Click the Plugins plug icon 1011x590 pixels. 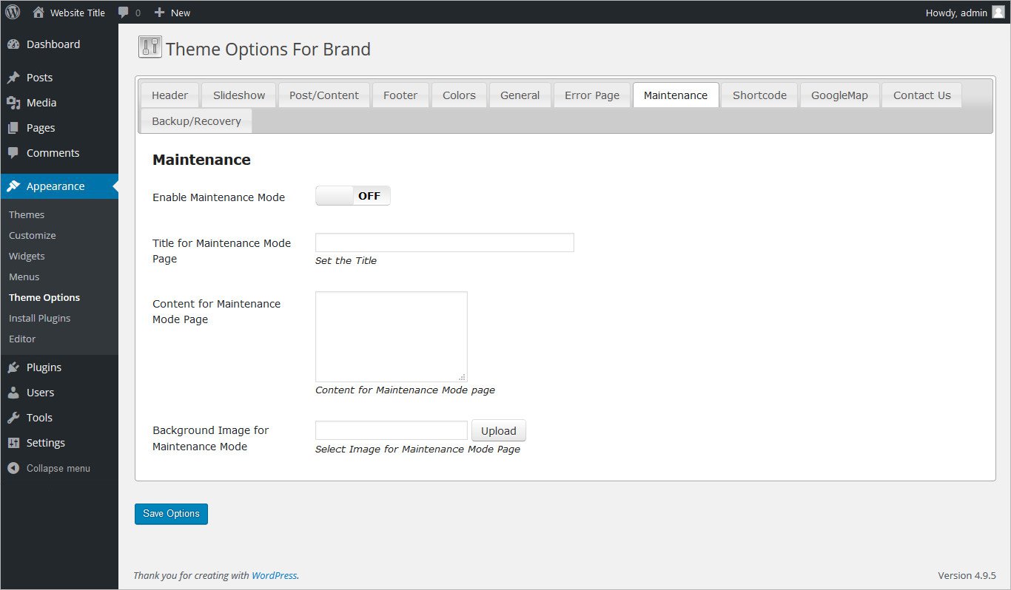[x=13, y=367]
